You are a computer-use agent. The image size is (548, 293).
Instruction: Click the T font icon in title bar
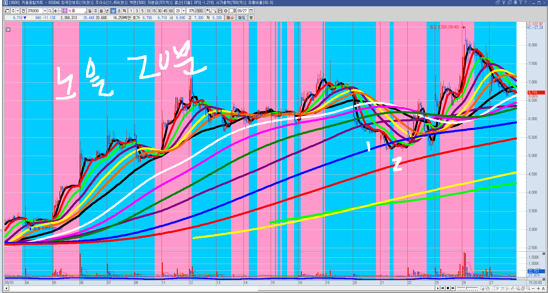521,2
